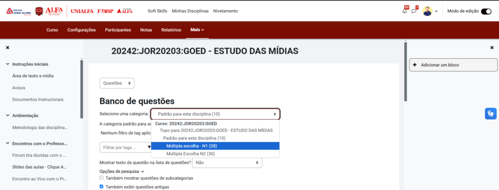The width and height of the screenshot is (499, 190).
Task: Click the Curso: 20242:JOR20203:GOED group label
Action: 186,124
